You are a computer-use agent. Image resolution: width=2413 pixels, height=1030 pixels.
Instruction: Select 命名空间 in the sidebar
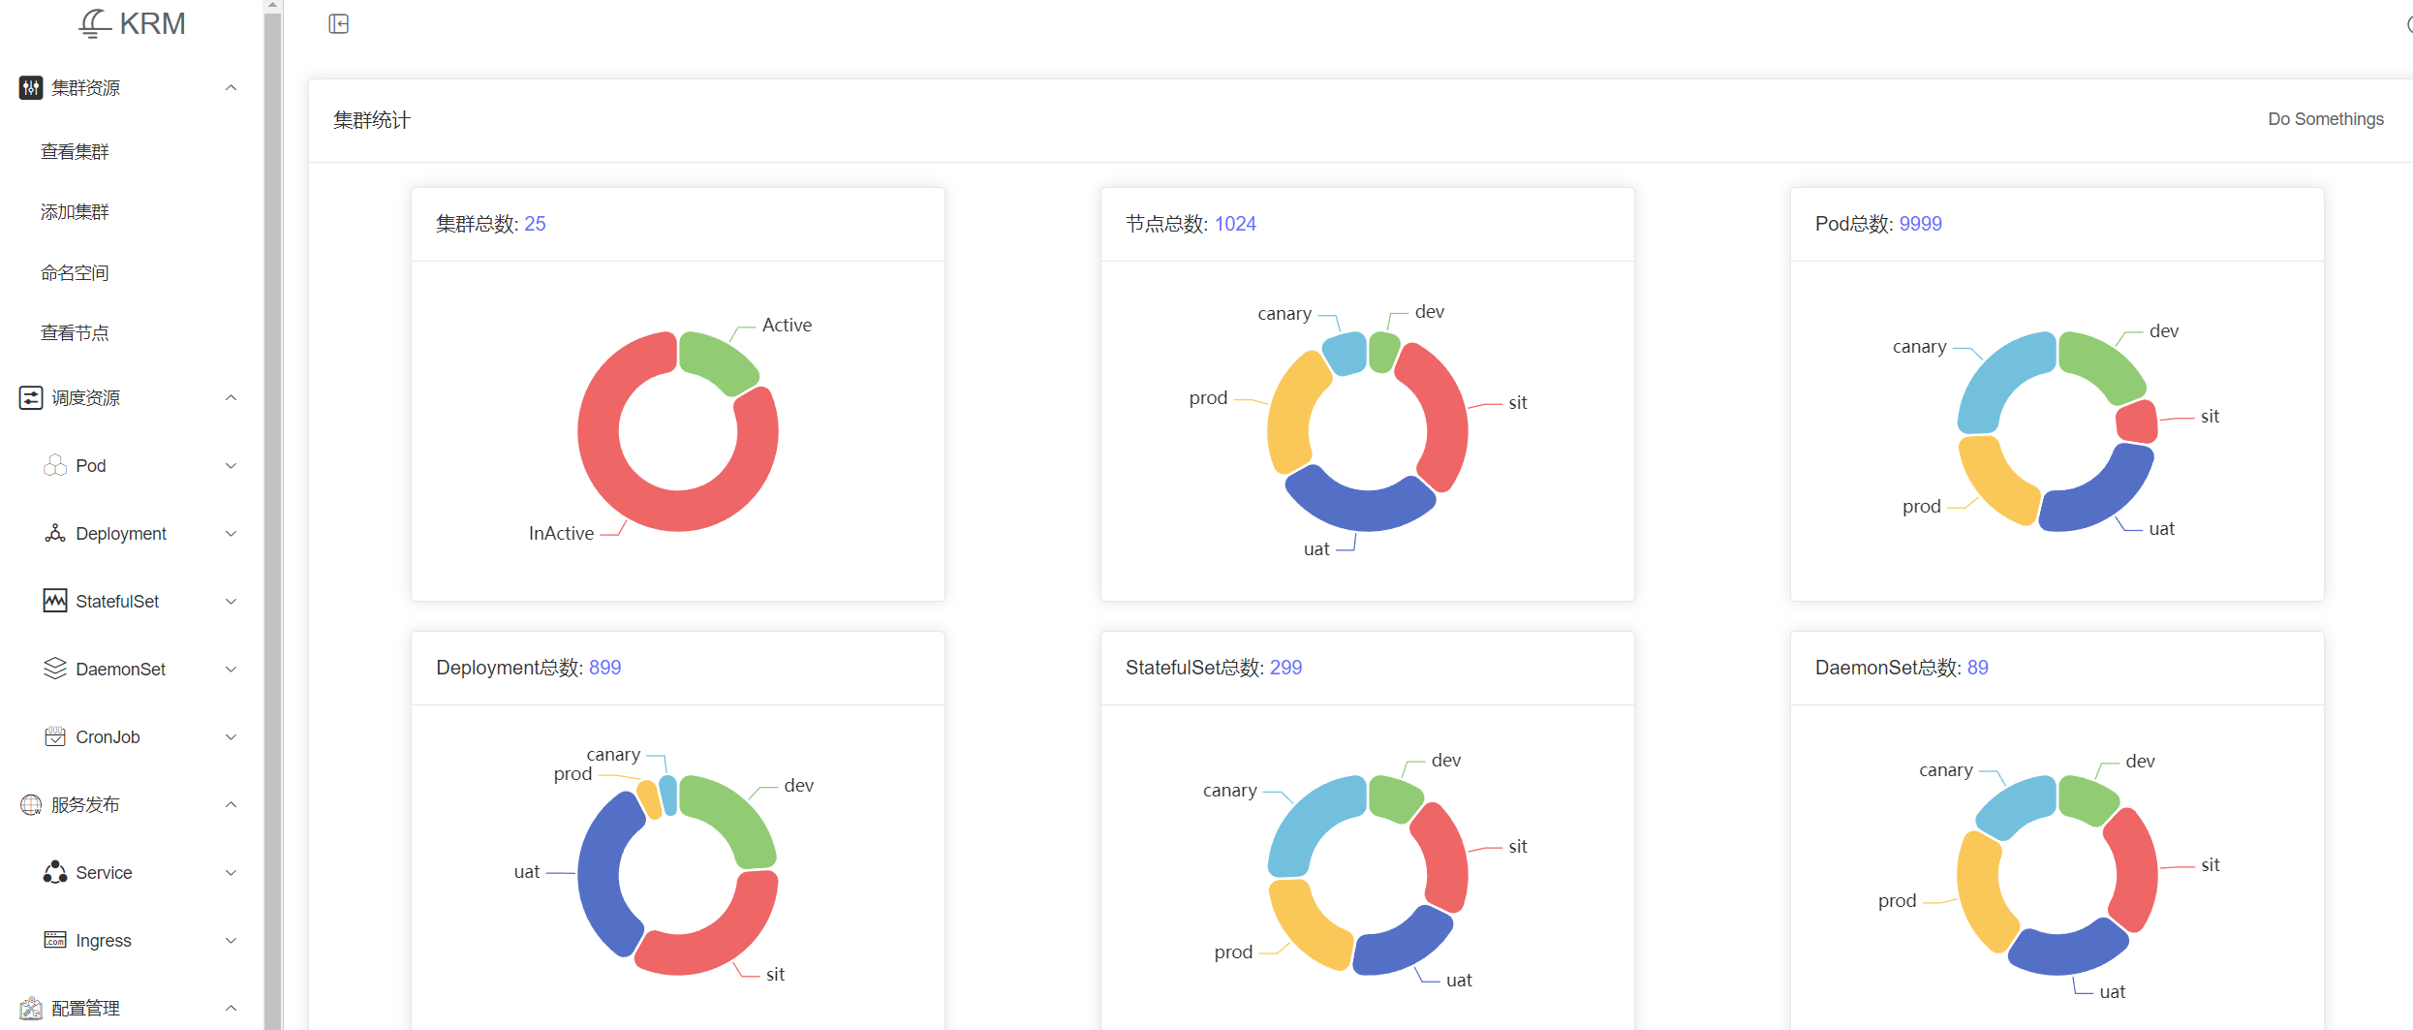click(x=75, y=271)
